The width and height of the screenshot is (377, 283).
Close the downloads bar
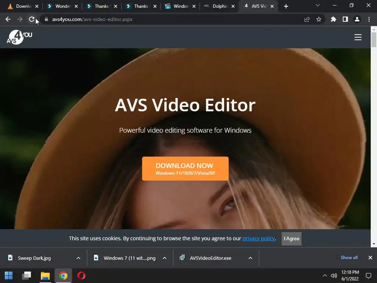370,258
